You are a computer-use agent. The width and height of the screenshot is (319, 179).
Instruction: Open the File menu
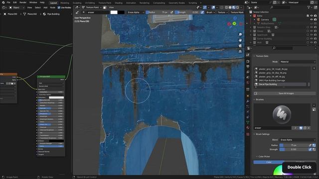8,2
